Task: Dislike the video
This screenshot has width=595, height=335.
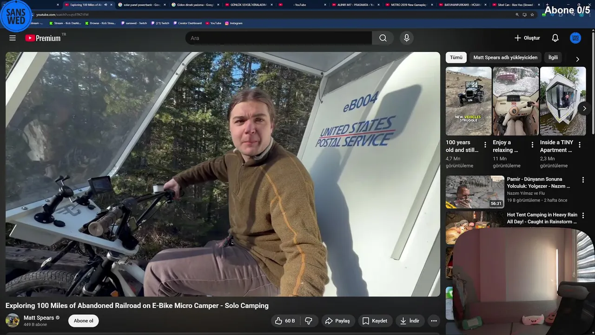Action: click(309, 321)
